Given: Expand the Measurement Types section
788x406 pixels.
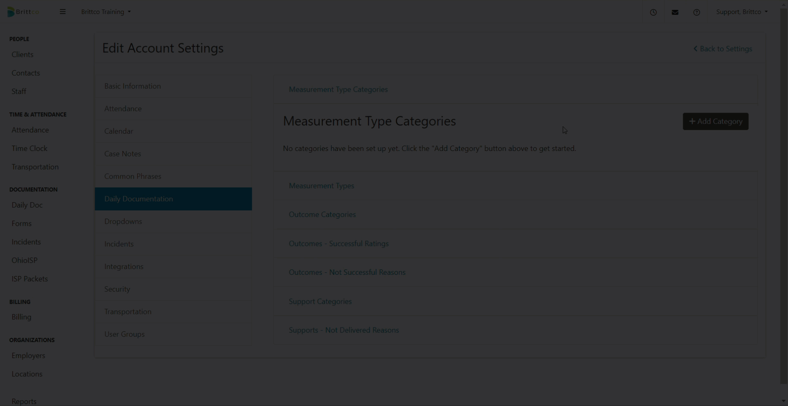Looking at the screenshot, I should point(321,186).
